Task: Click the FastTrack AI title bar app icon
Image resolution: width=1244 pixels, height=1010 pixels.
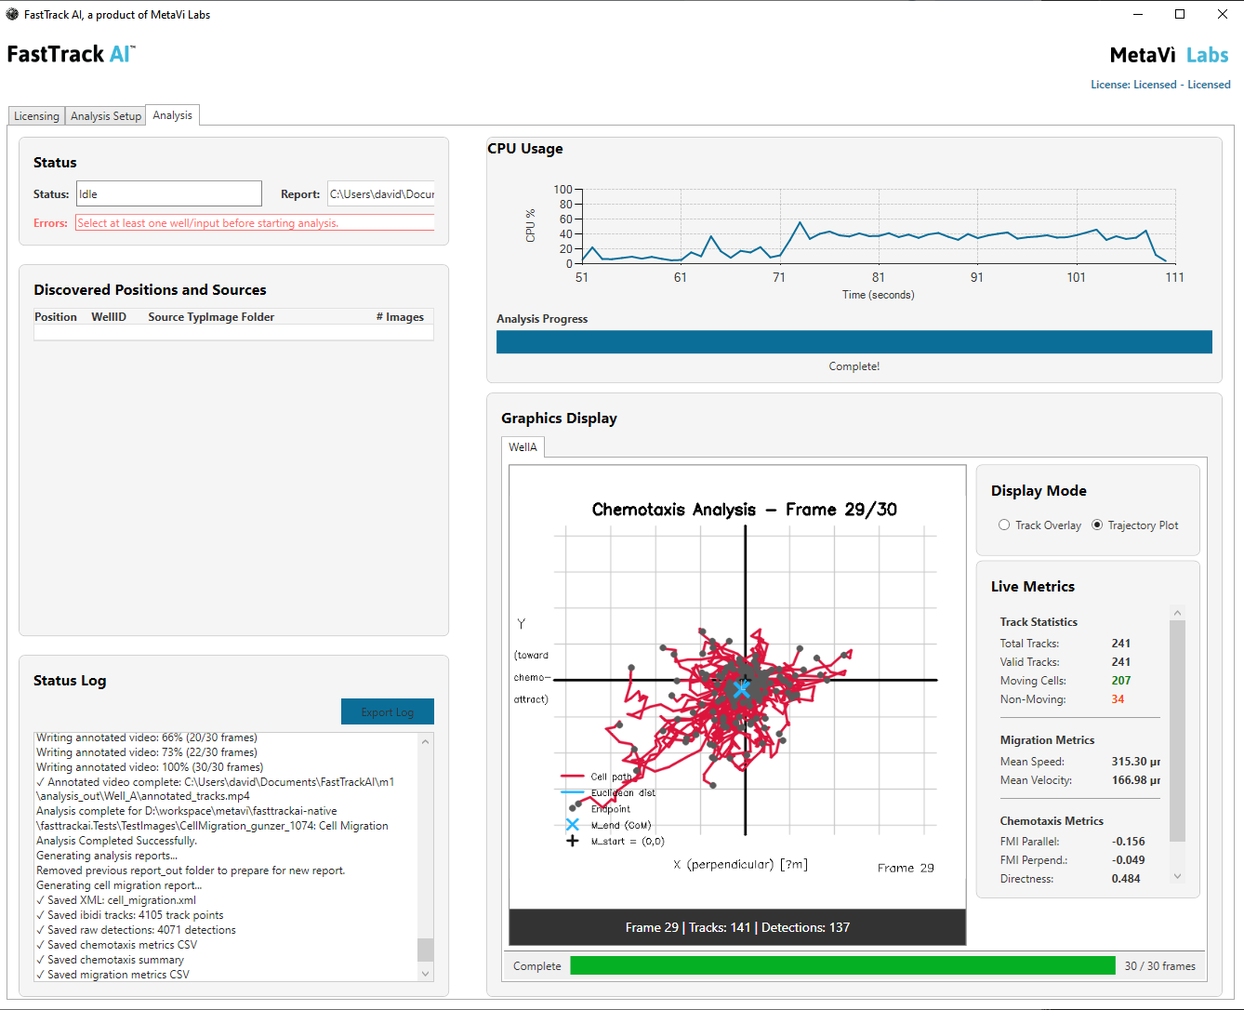Action: [12, 14]
